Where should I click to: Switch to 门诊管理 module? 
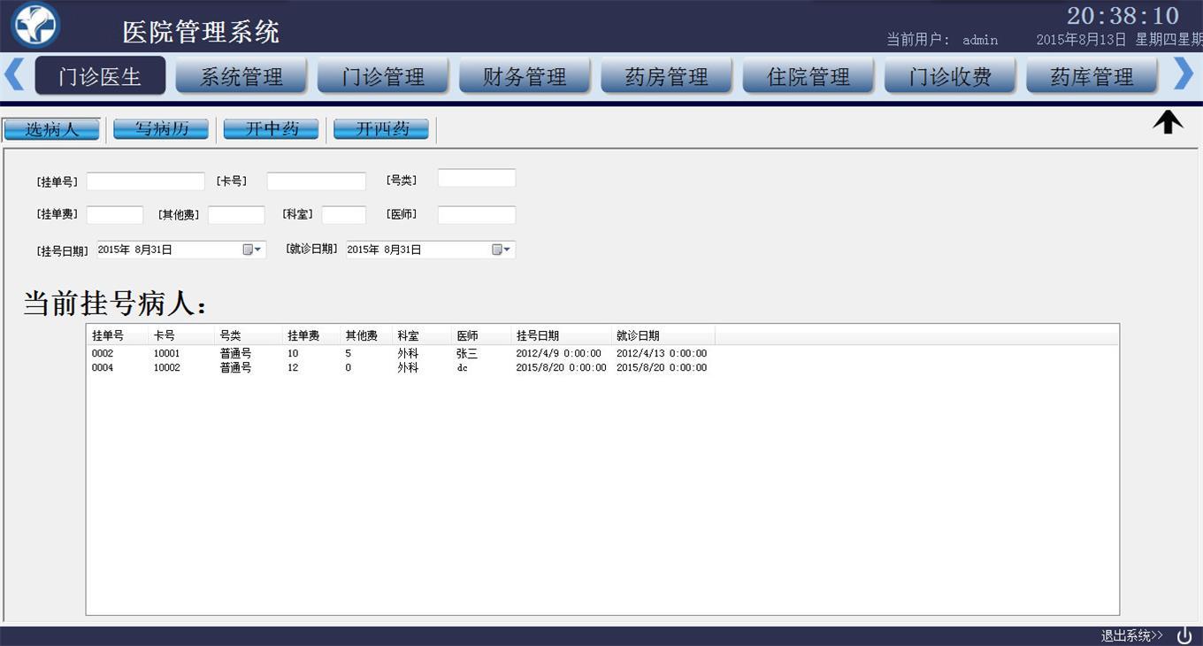tap(383, 76)
